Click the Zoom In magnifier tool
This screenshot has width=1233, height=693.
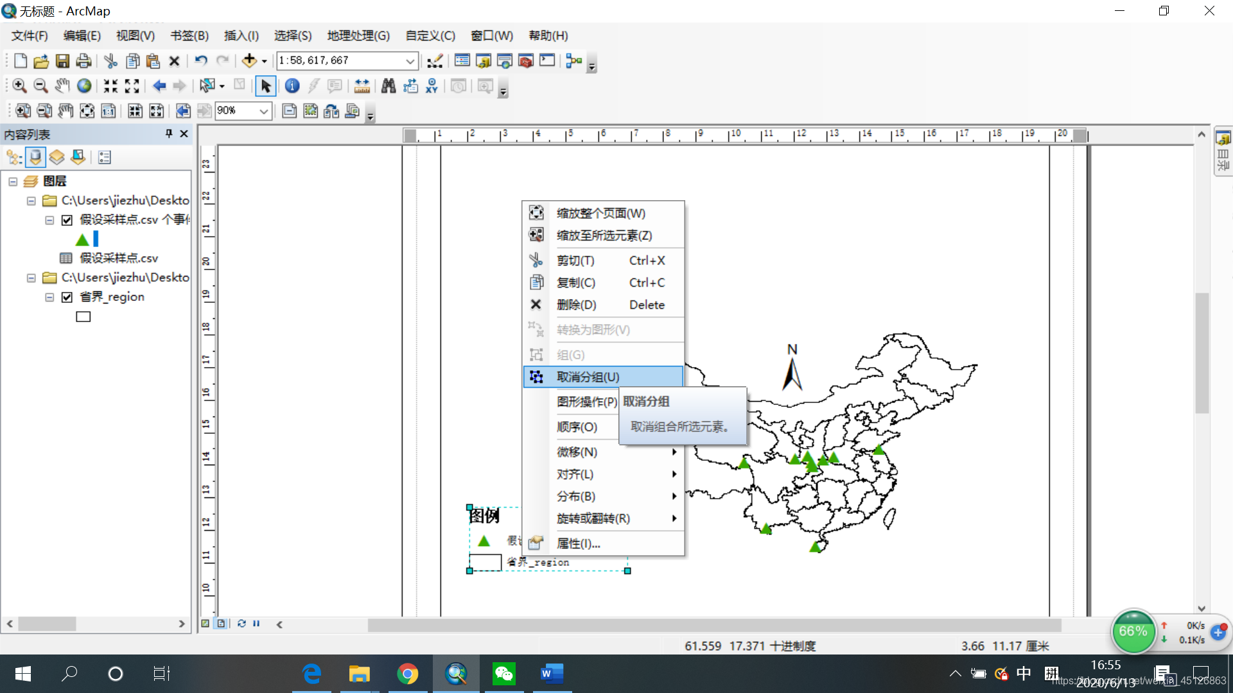coord(19,86)
